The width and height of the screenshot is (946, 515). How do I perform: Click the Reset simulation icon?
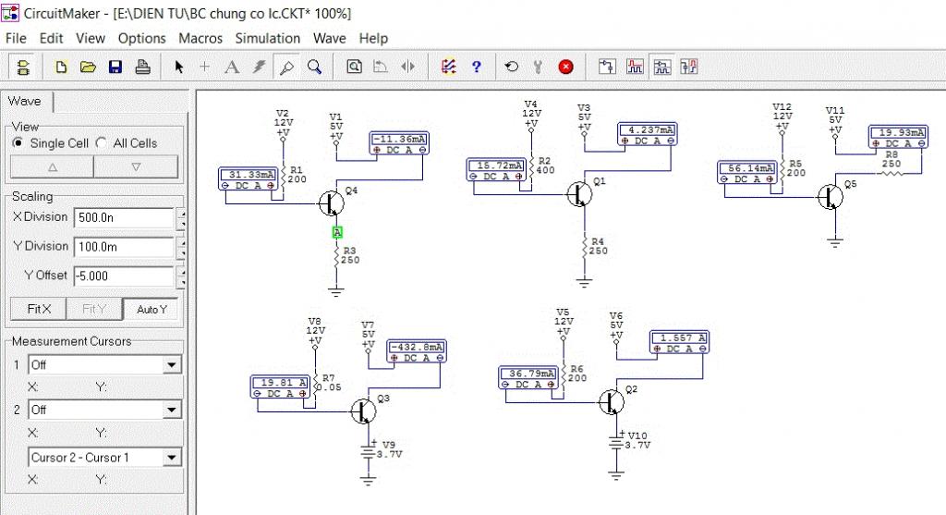click(x=512, y=67)
